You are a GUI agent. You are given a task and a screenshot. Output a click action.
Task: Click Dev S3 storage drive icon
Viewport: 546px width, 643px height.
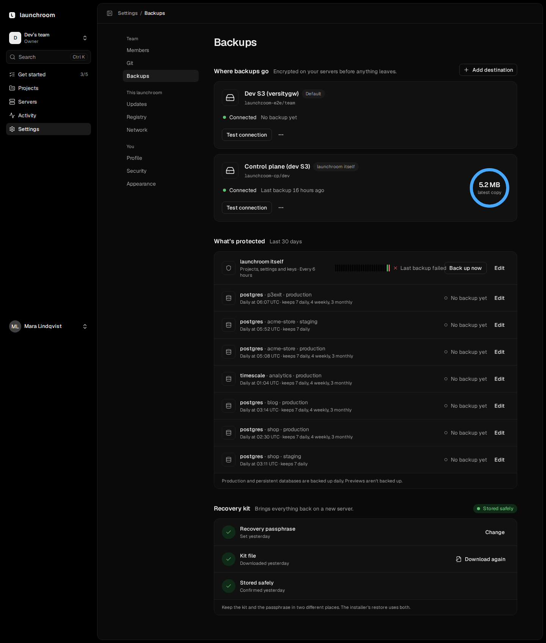(230, 98)
